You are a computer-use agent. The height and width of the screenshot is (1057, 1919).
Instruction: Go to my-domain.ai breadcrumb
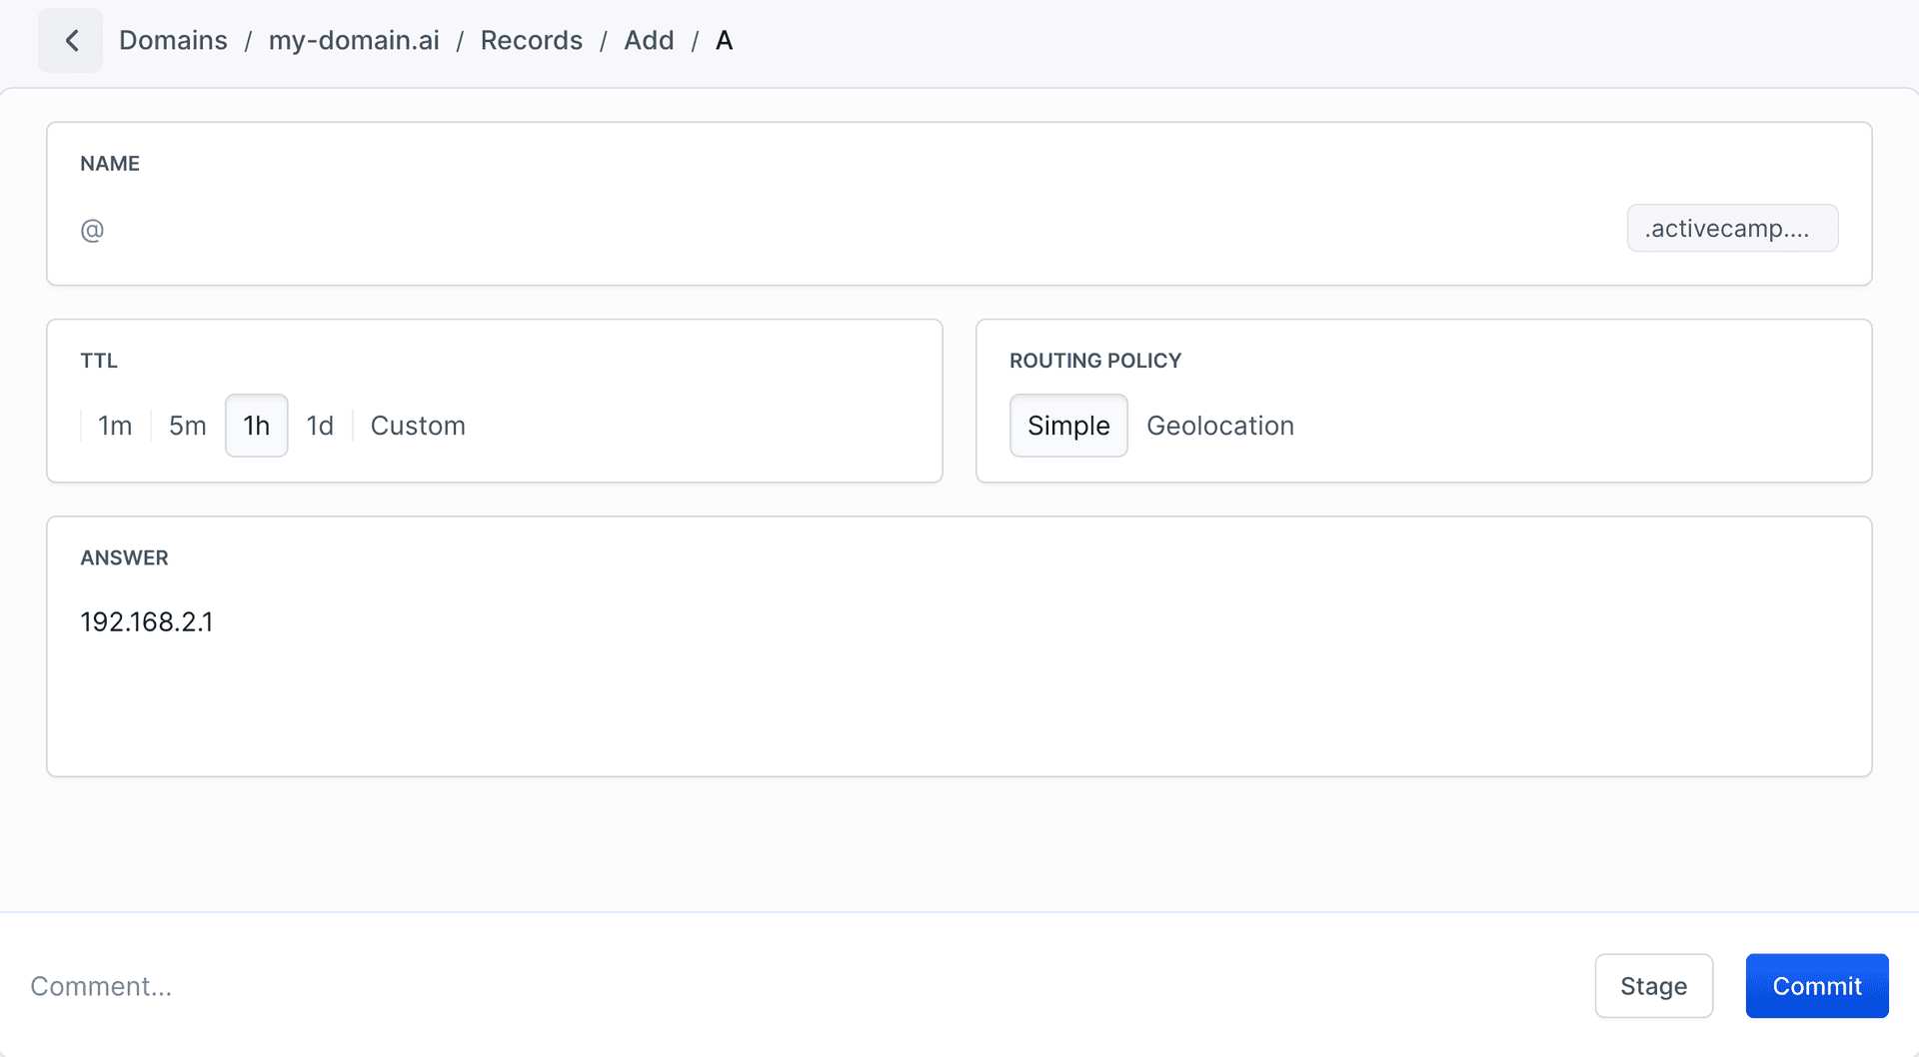(354, 41)
